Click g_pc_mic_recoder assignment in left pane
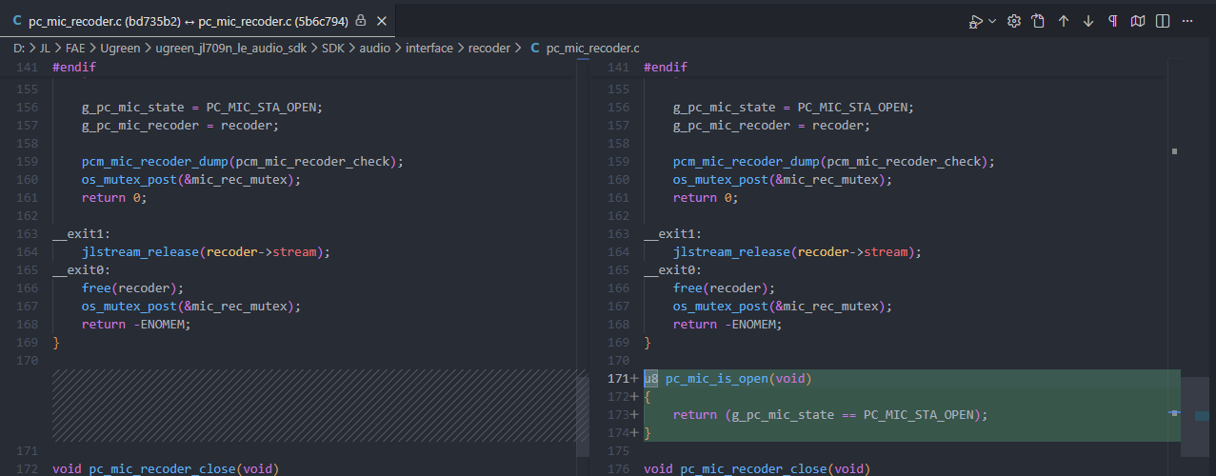 180,126
